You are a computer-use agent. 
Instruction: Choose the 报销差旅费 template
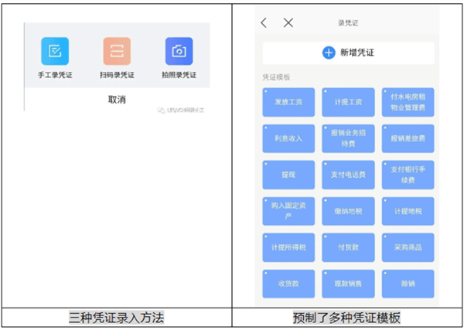pyautogui.click(x=408, y=138)
